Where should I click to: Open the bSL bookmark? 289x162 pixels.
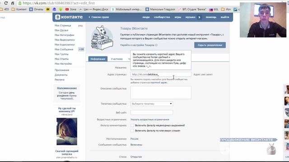(214, 9)
